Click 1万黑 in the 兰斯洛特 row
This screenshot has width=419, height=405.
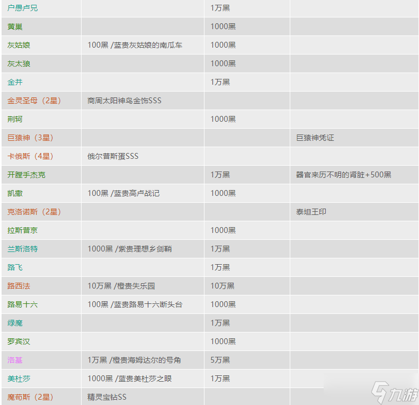220,249
